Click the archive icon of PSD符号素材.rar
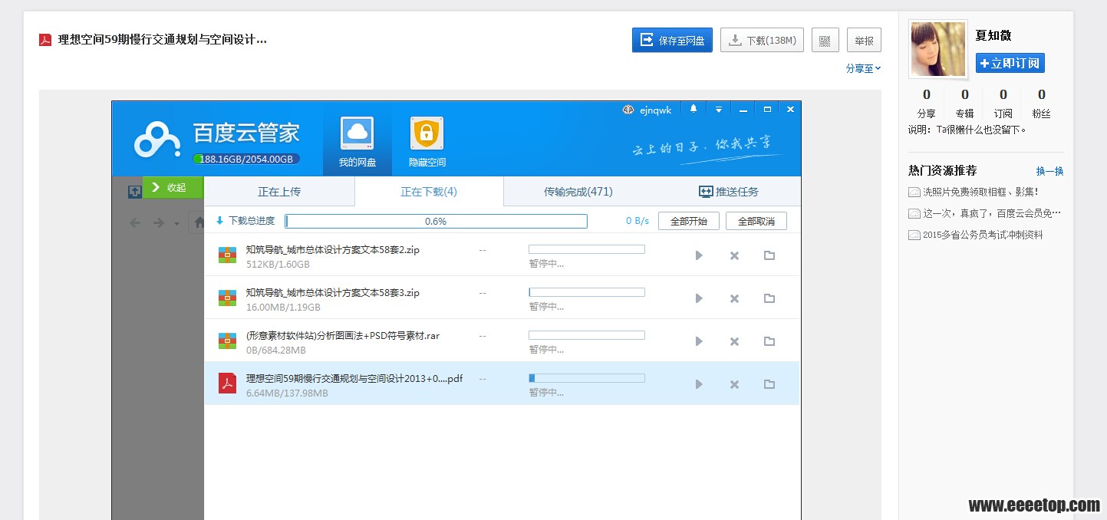1107x520 pixels. (x=227, y=341)
